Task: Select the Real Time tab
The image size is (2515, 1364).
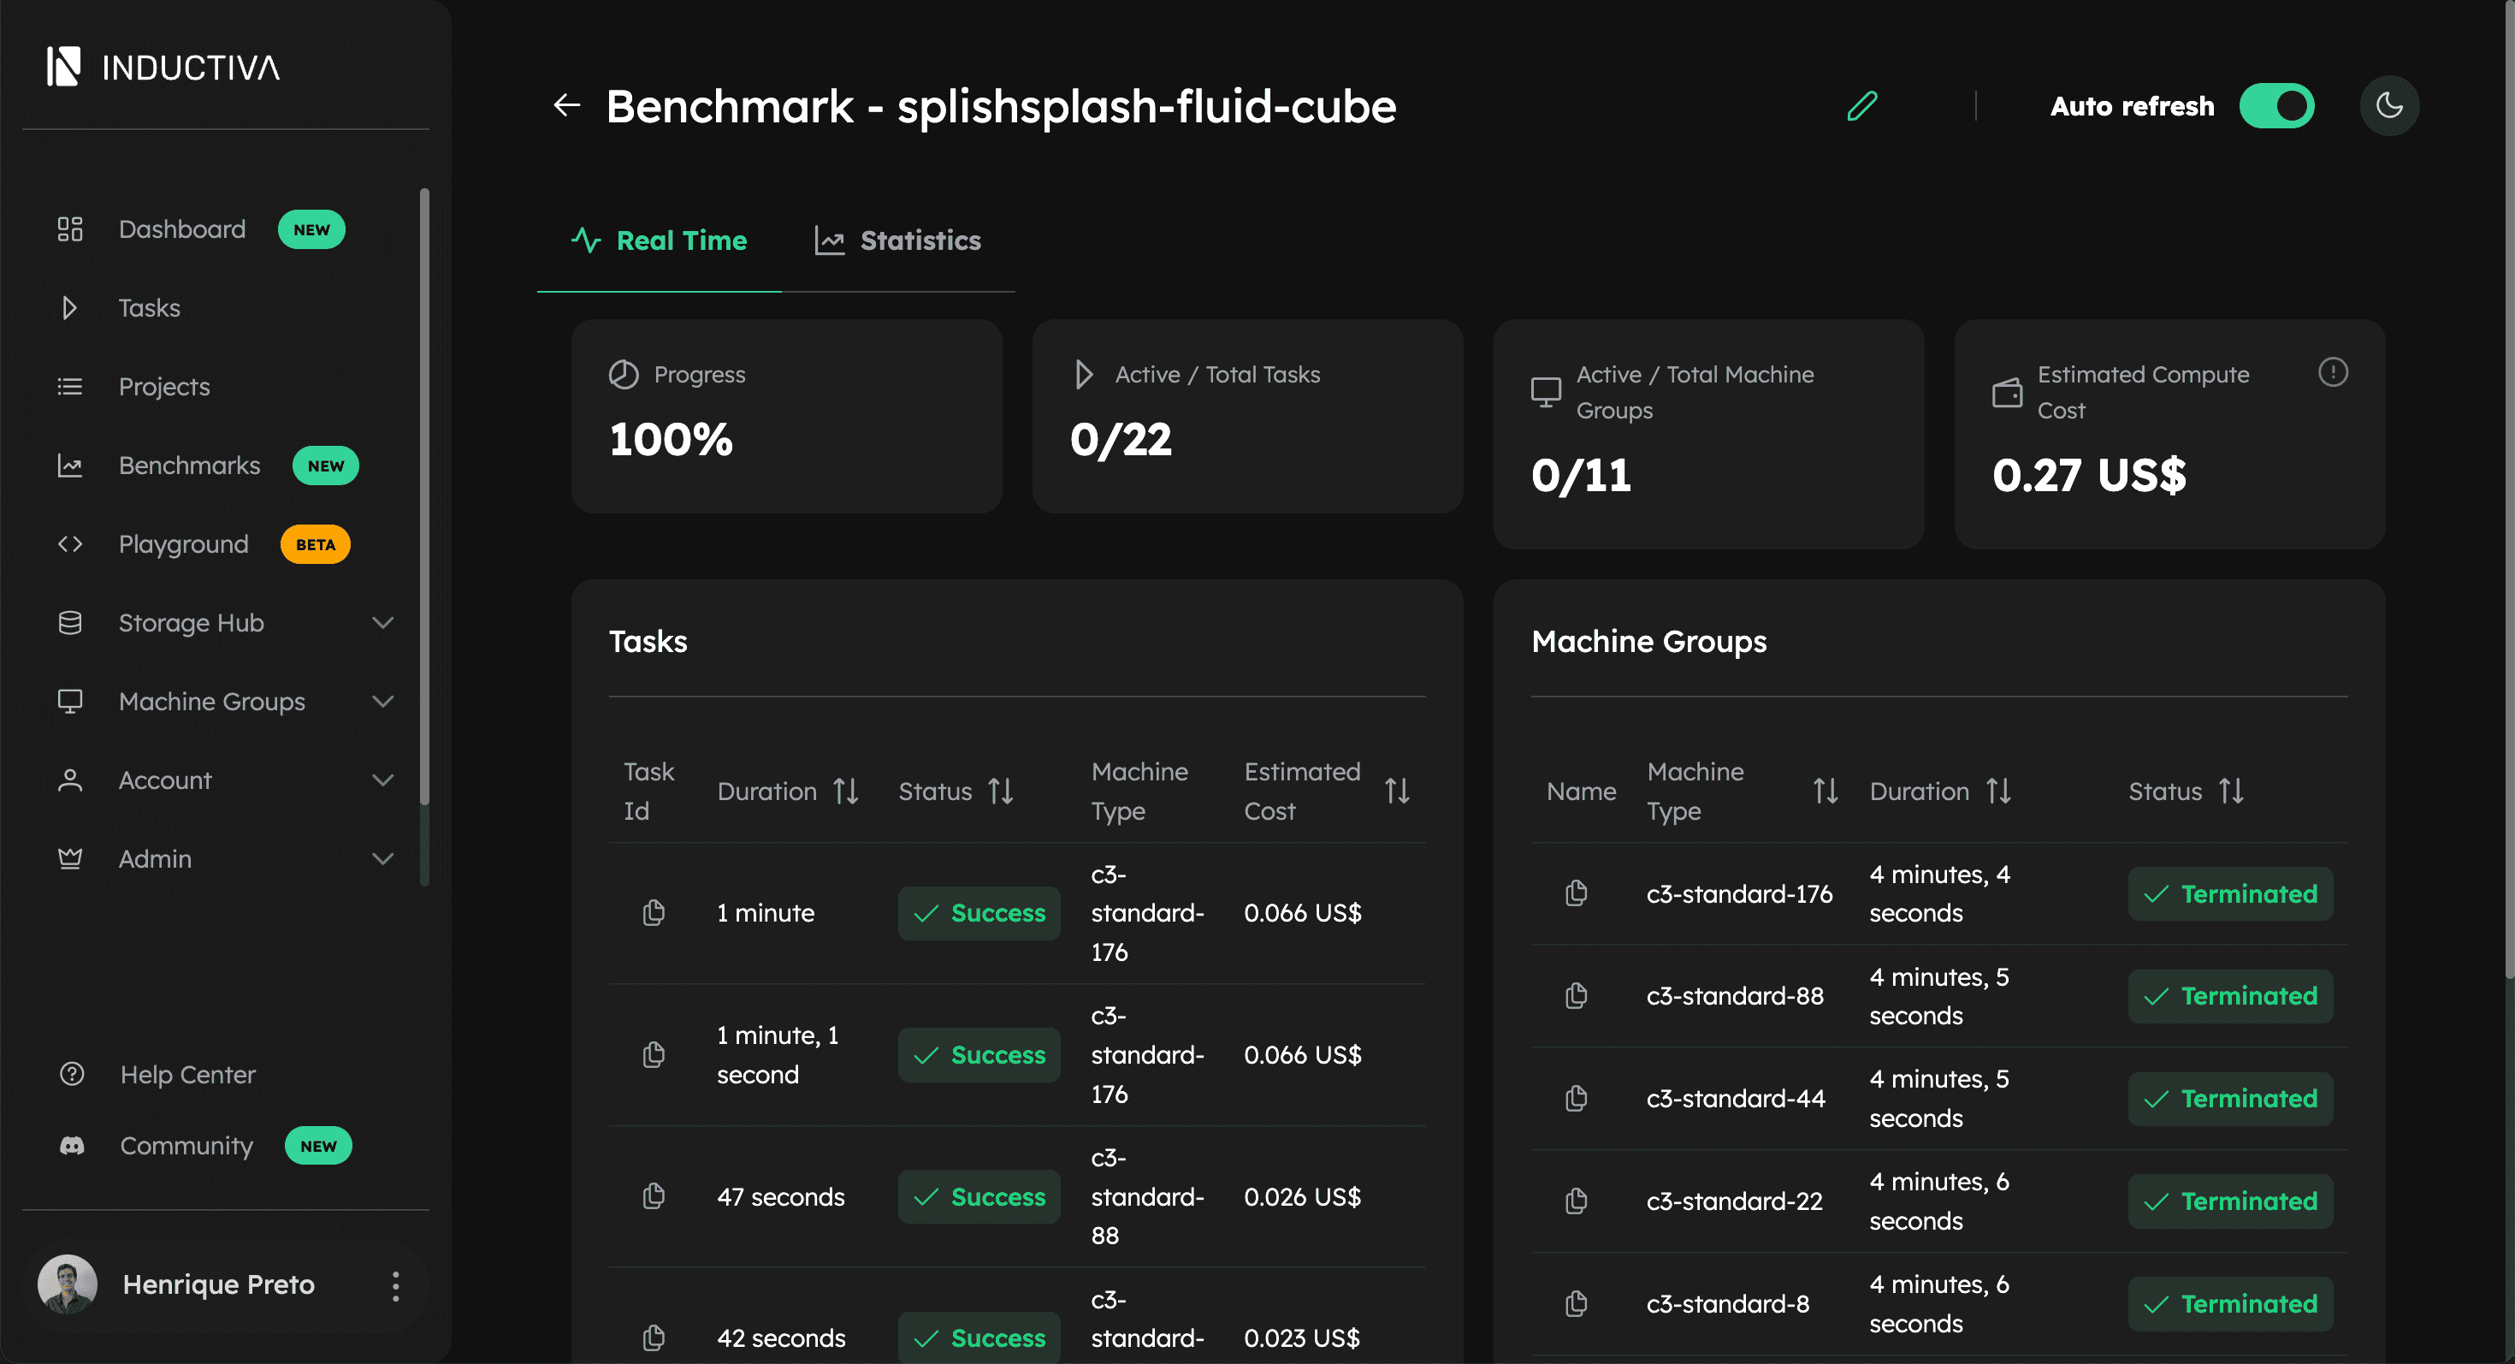Action: (659, 240)
